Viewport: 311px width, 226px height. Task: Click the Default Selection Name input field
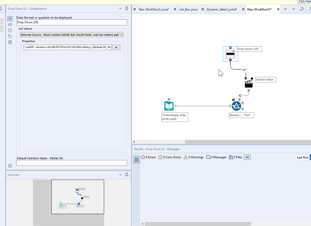[71, 163]
